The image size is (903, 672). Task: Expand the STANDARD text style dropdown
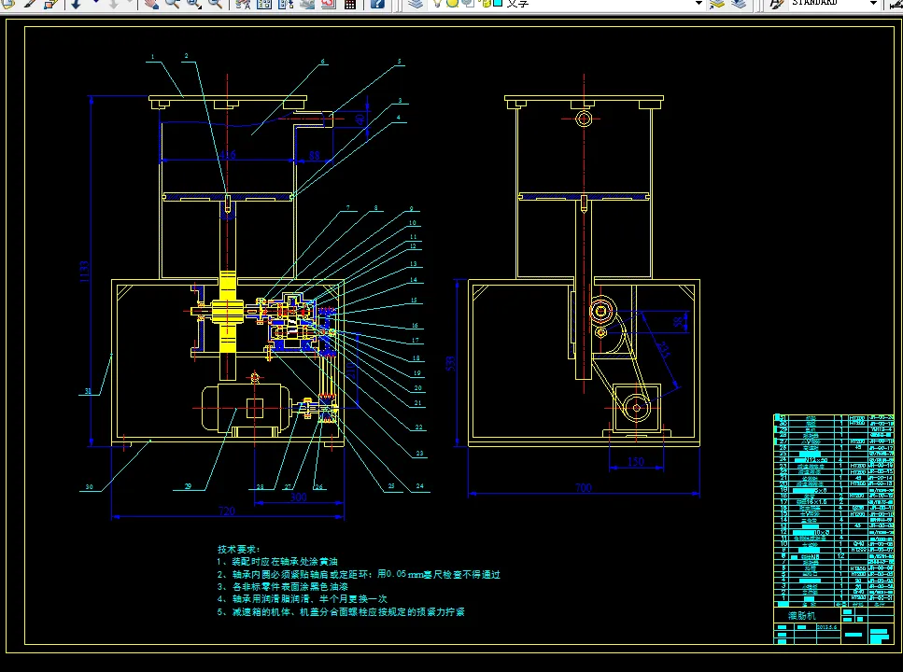873,4
